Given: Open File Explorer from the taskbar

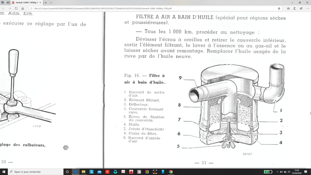Looking at the screenshot, I should coord(84,172).
